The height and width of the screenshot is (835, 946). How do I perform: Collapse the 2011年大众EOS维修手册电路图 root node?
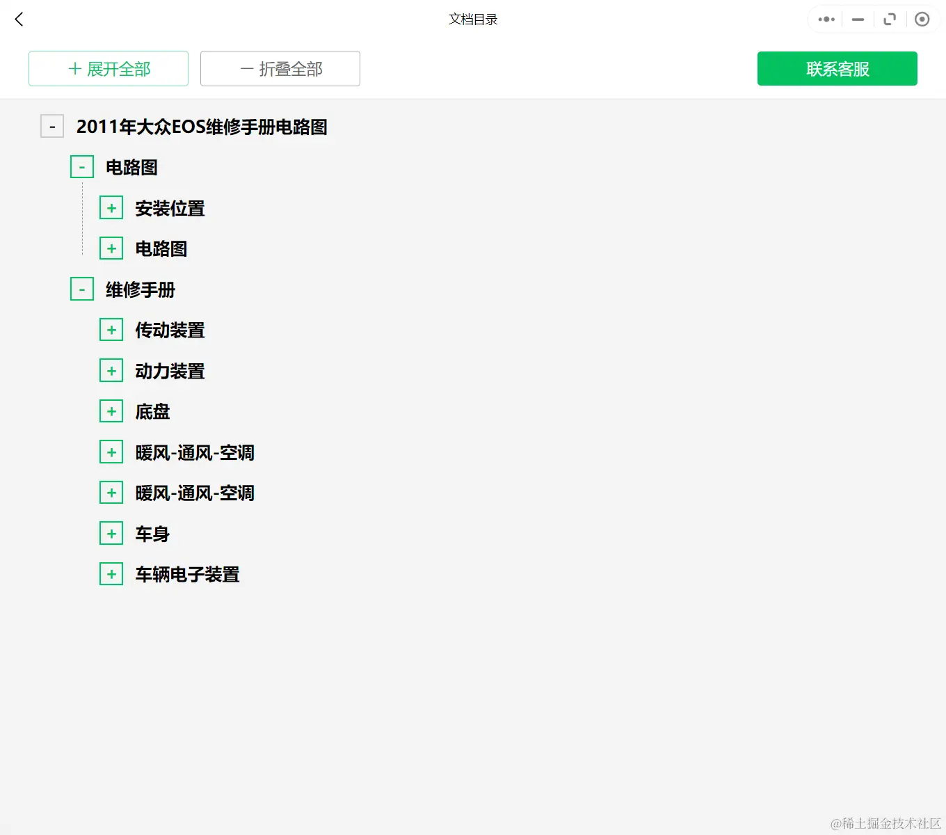point(52,126)
